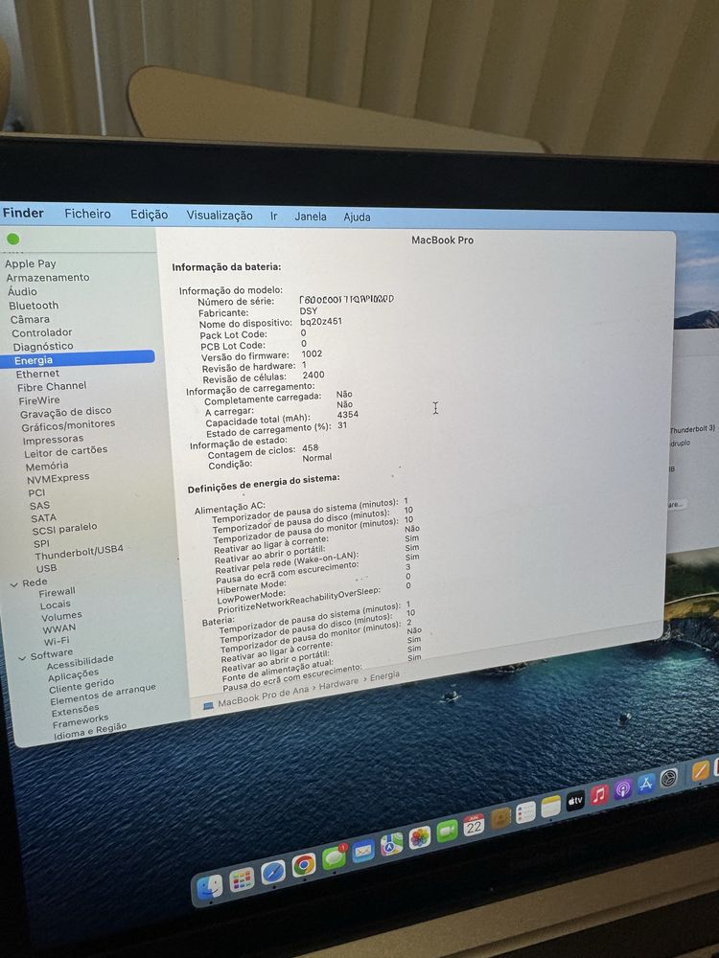
Task: Open FaceTime from the Dock
Action: pos(447,831)
